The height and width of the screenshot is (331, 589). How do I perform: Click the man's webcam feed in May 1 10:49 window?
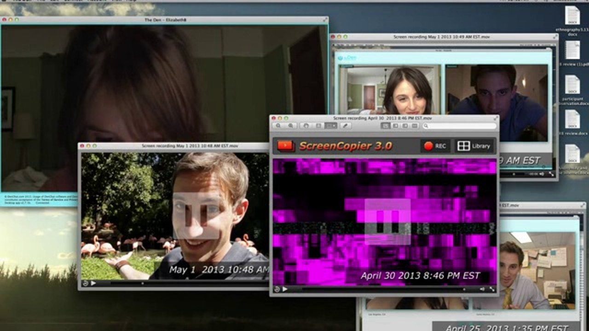tap(497, 103)
